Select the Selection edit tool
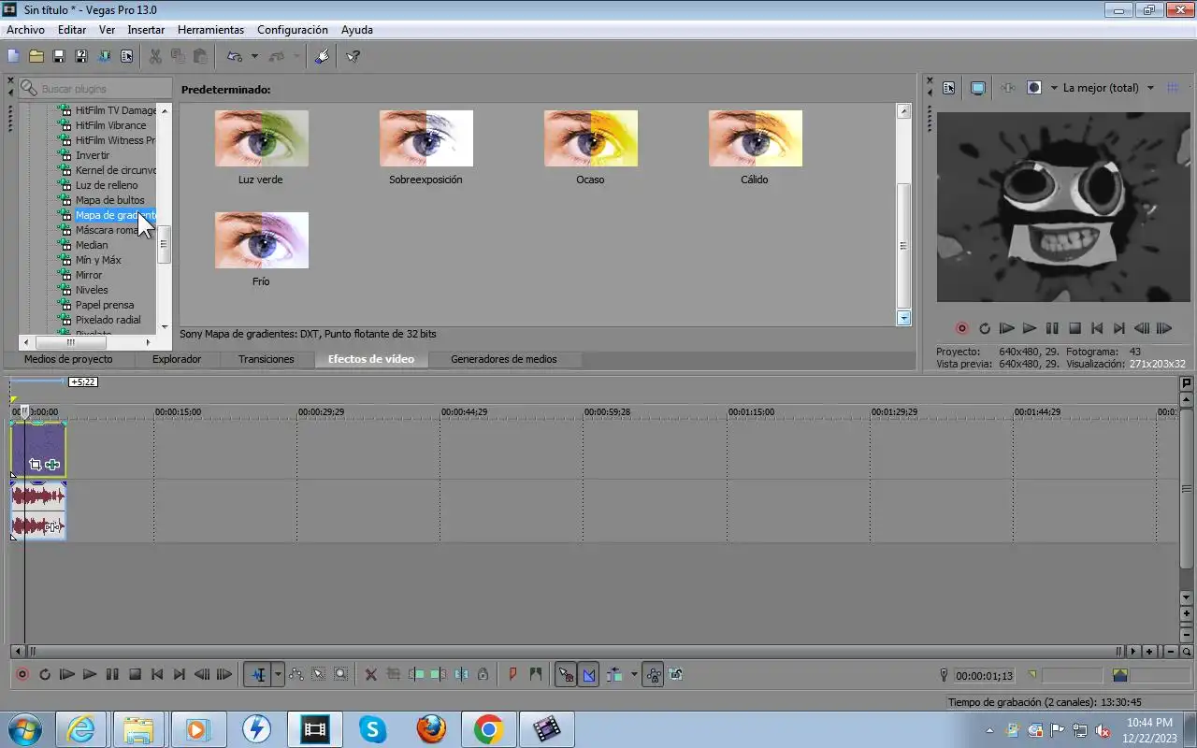Screen dimensions: 1197x748 tap(318, 674)
